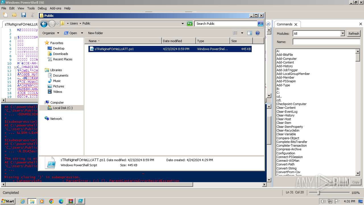364x205 pixels.
Task: Launch Microsoft Edge from the taskbar
Action: 61,201
